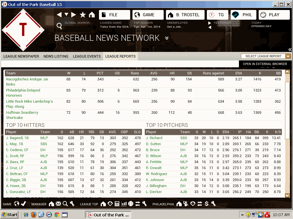Open Philadelphia finances dollar icon
Screen dimensions: 293x219
pyautogui.click(x=207, y=204)
